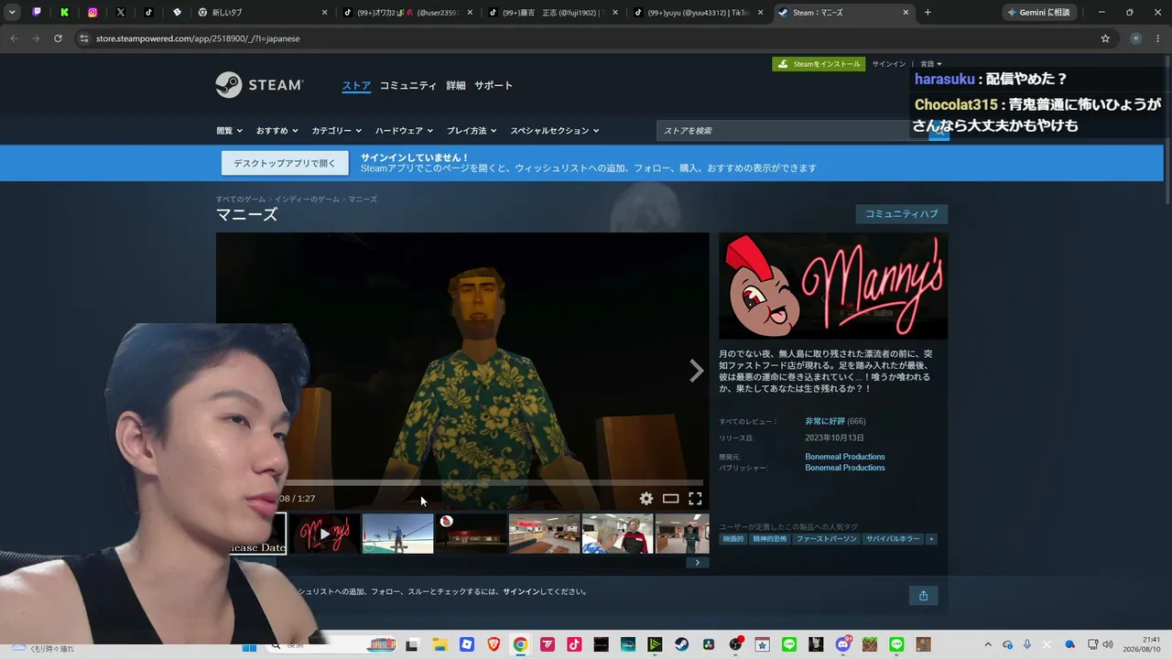
Task: Click the ストアを検索 search field
Action: [792, 131]
